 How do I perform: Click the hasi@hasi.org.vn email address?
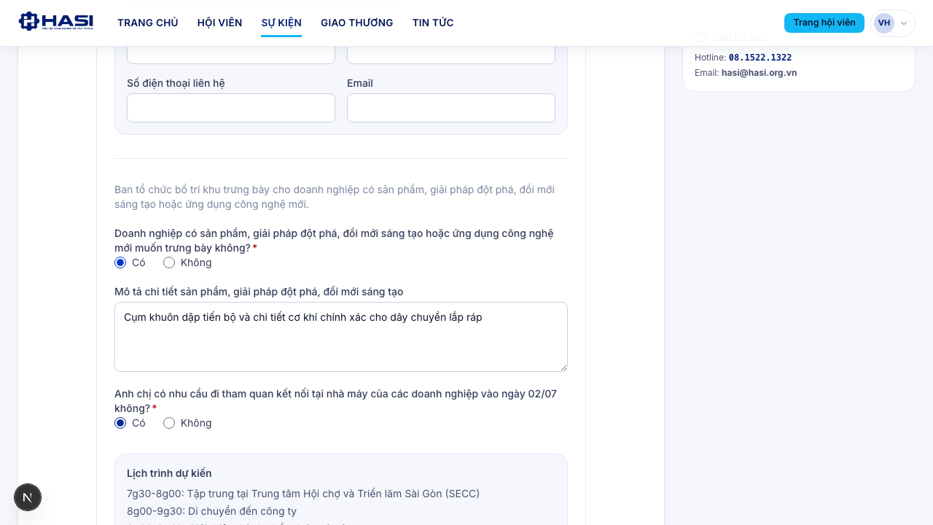(x=759, y=73)
